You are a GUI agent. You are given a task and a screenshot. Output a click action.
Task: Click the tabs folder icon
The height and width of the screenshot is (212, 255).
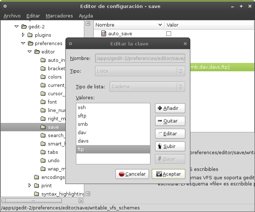point(43,152)
